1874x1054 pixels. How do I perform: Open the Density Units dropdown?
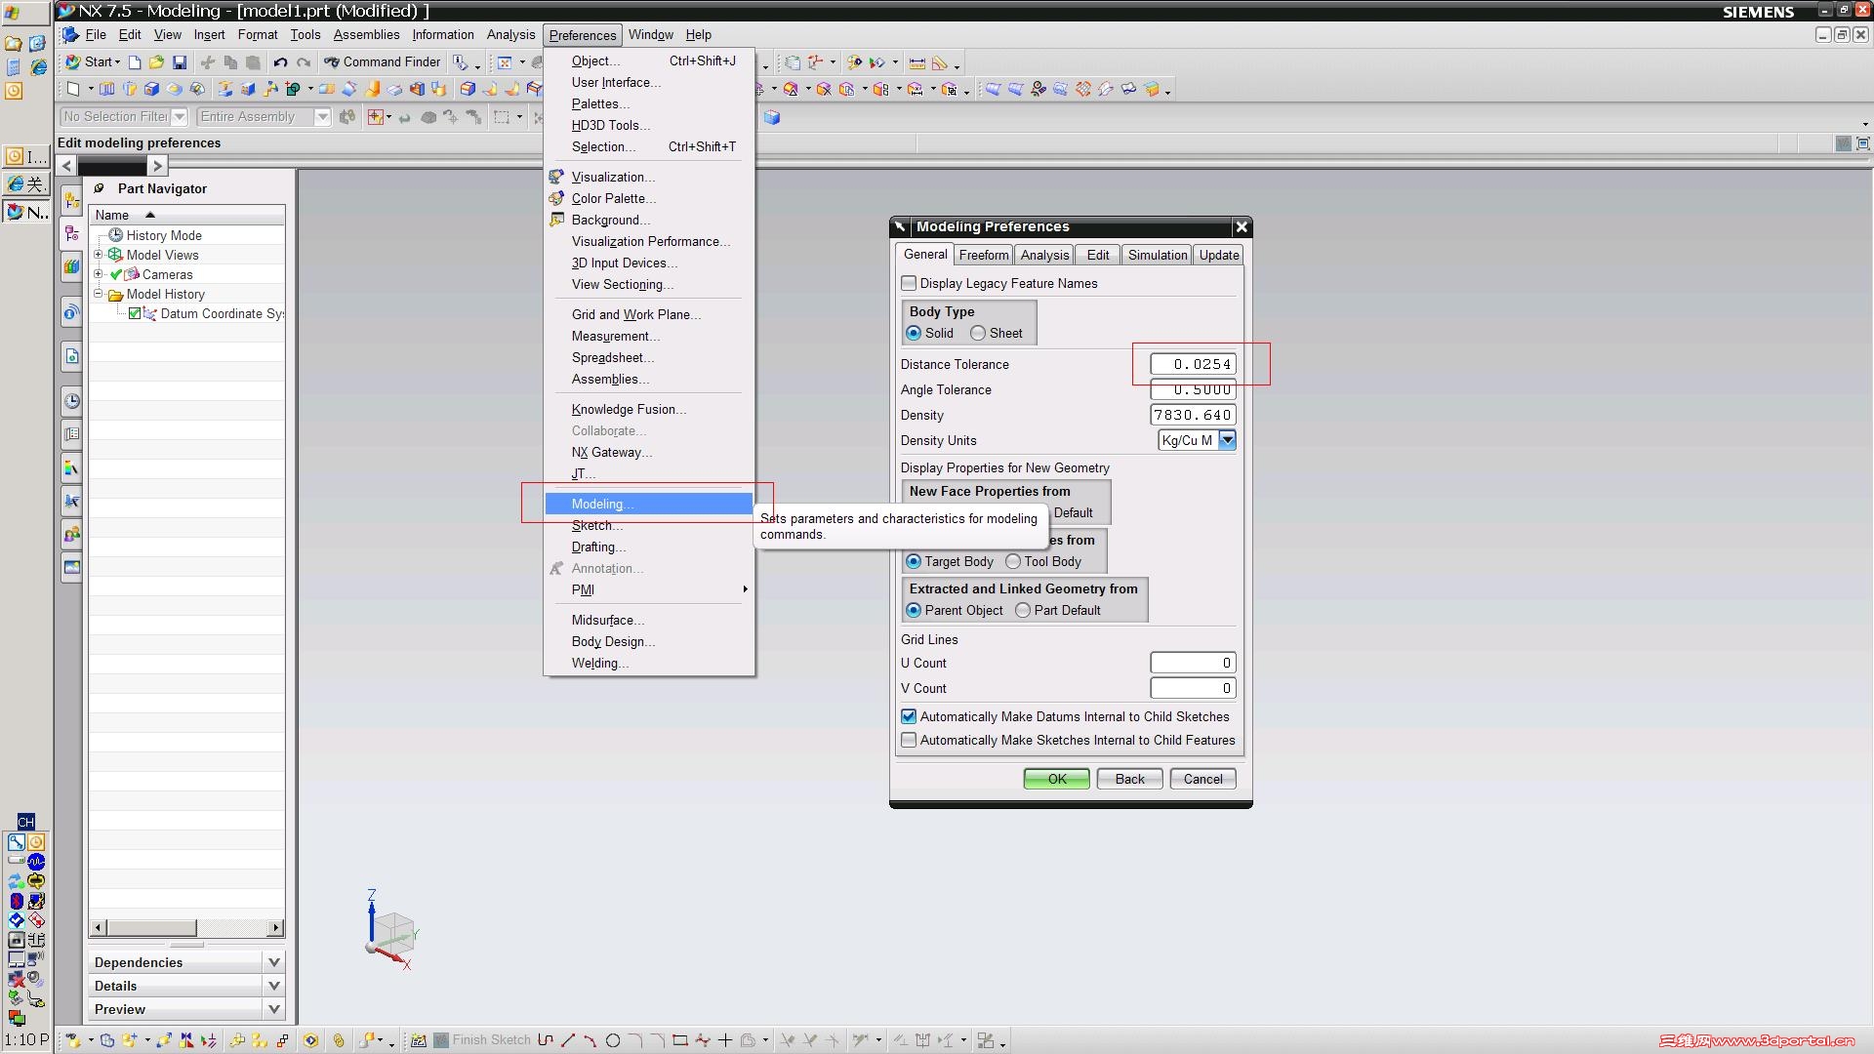(x=1227, y=440)
